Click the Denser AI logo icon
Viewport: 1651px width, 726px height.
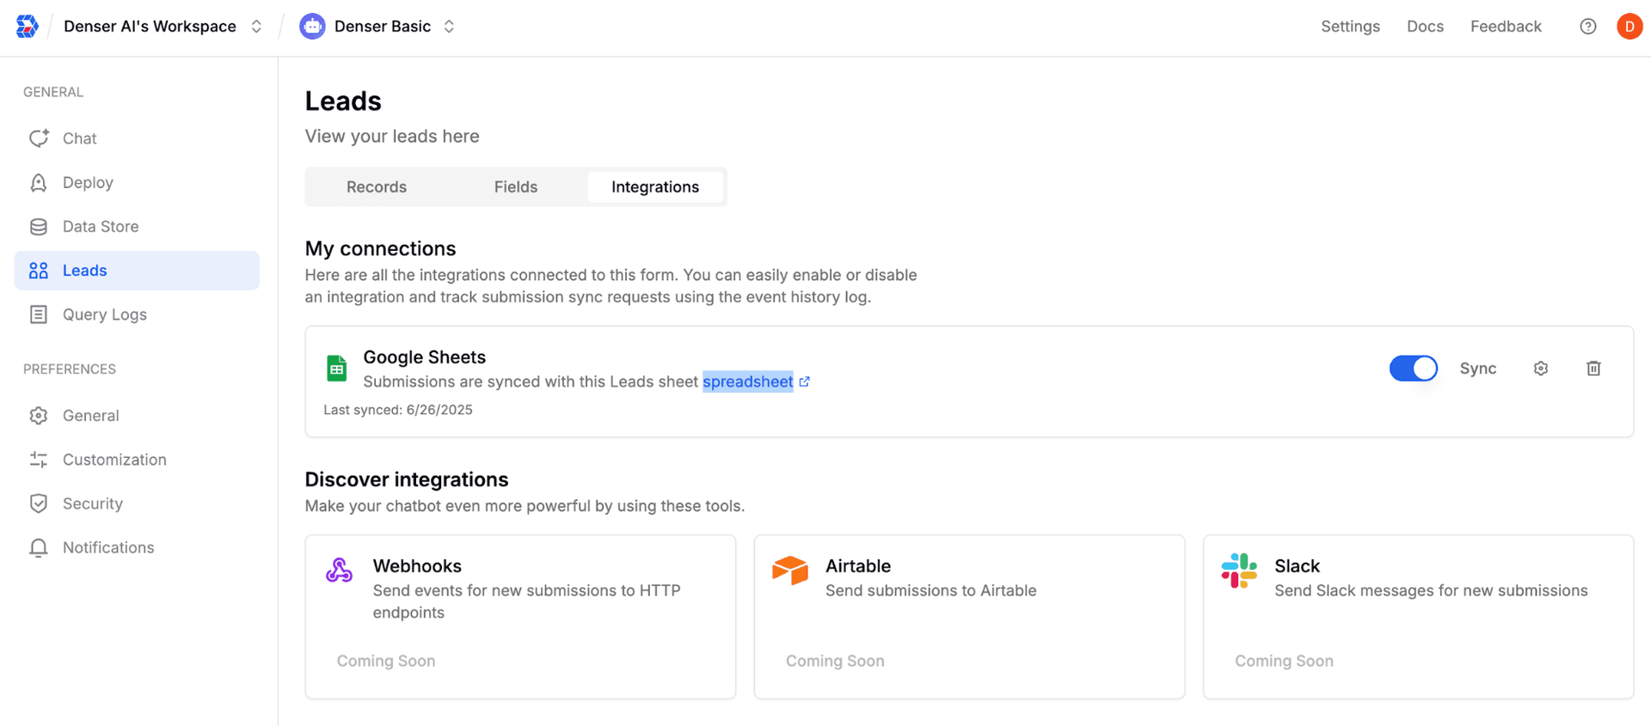click(x=28, y=27)
